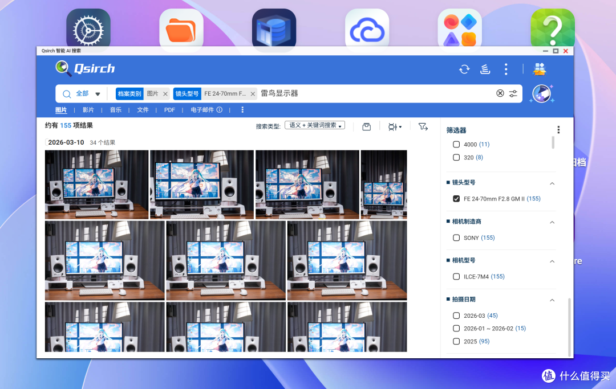Viewport: 616px width, 389px height.
Task: Collapse the 拍摄日期 filter section
Action: tap(552, 300)
